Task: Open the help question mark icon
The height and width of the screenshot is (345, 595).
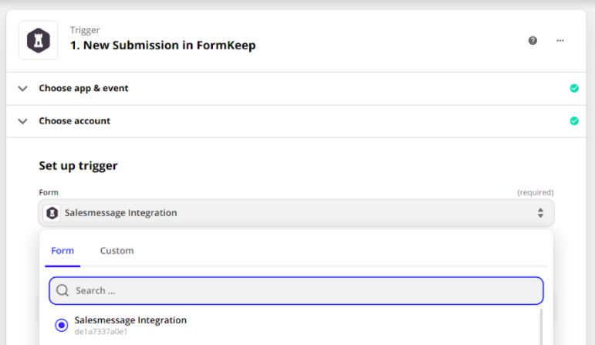Action: pyautogui.click(x=532, y=41)
